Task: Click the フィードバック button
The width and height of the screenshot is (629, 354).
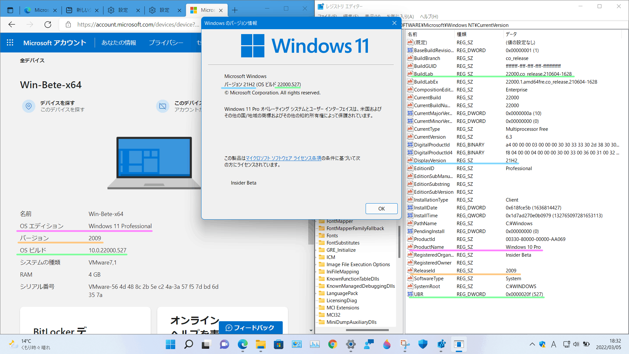Action: tap(250, 328)
